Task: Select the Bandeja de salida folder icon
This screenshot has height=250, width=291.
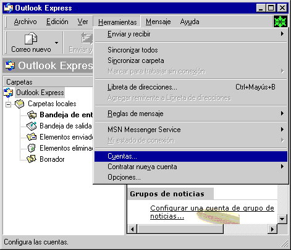Action: point(32,126)
